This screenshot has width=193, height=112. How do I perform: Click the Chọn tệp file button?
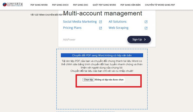tap(89, 80)
